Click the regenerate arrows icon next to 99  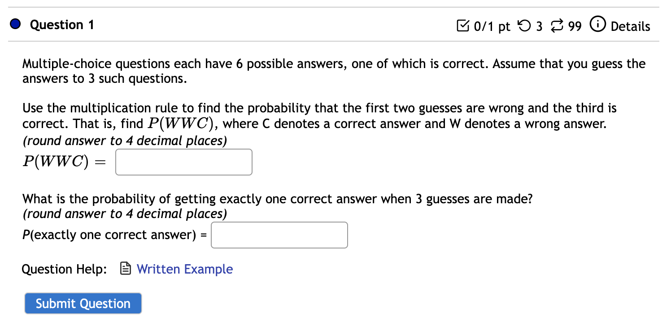click(558, 26)
